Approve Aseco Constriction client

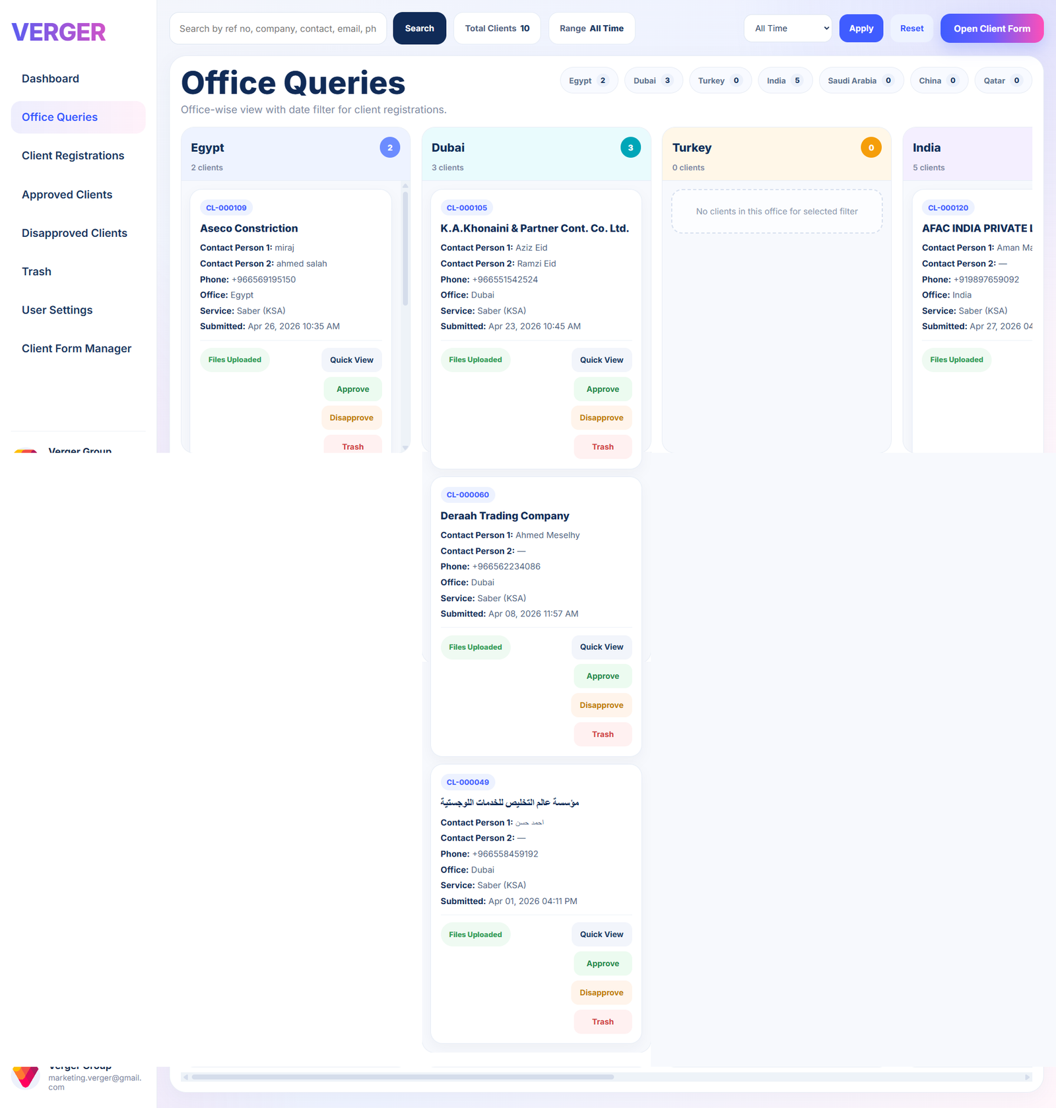pyautogui.click(x=353, y=389)
